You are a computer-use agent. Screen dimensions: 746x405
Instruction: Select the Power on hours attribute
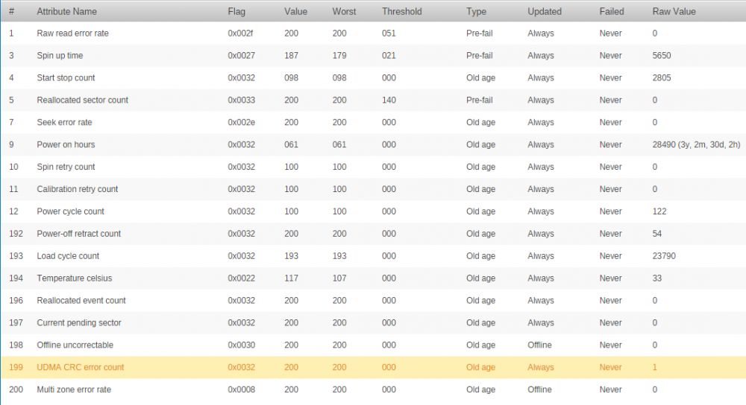66,145
